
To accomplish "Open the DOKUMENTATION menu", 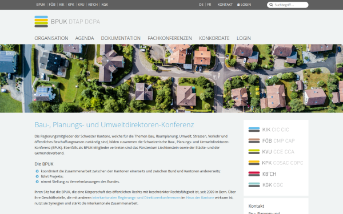I will click(121, 38).
